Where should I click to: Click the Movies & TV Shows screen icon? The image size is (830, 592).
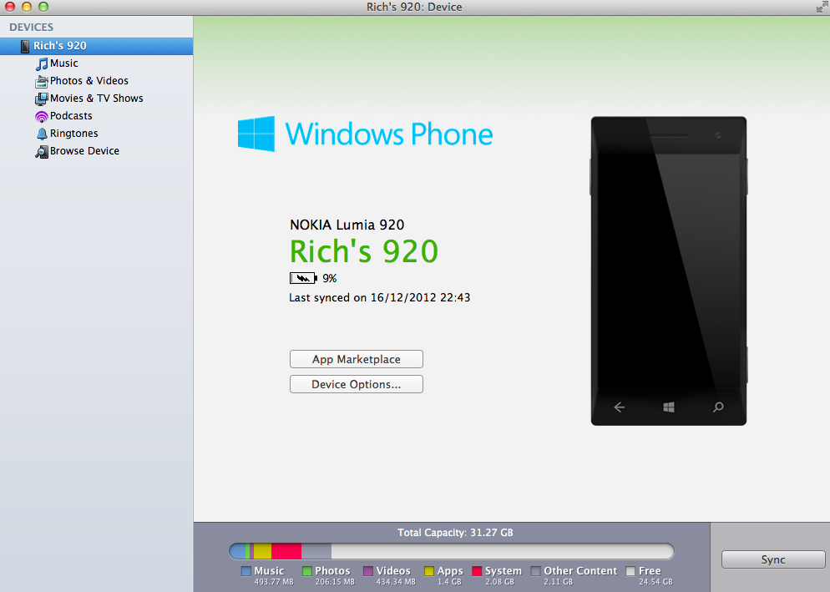41,98
